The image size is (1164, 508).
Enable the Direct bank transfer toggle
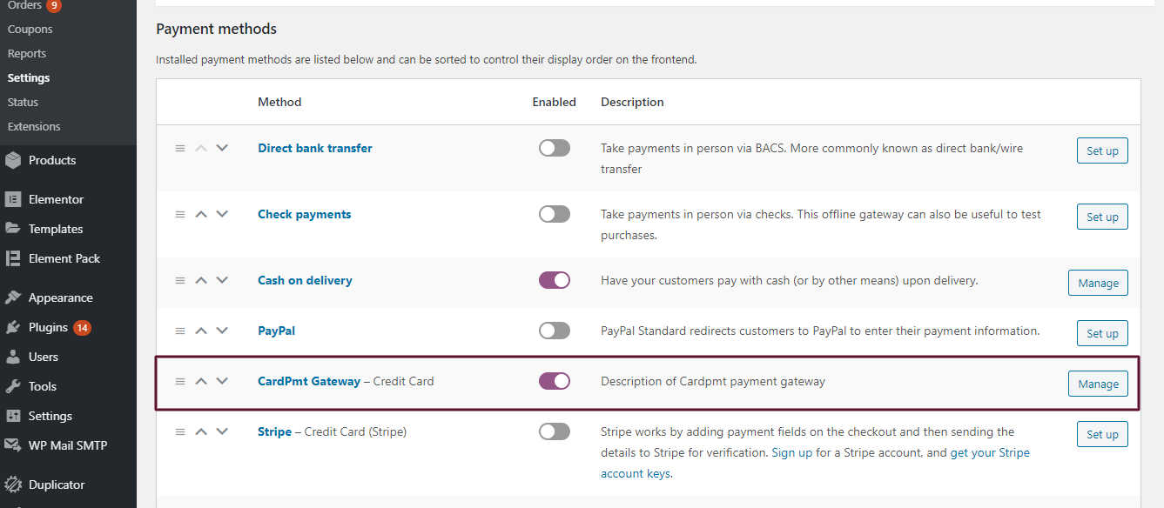pyautogui.click(x=554, y=147)
